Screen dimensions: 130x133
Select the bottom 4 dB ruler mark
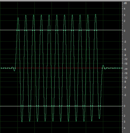[x=124, y=128]
